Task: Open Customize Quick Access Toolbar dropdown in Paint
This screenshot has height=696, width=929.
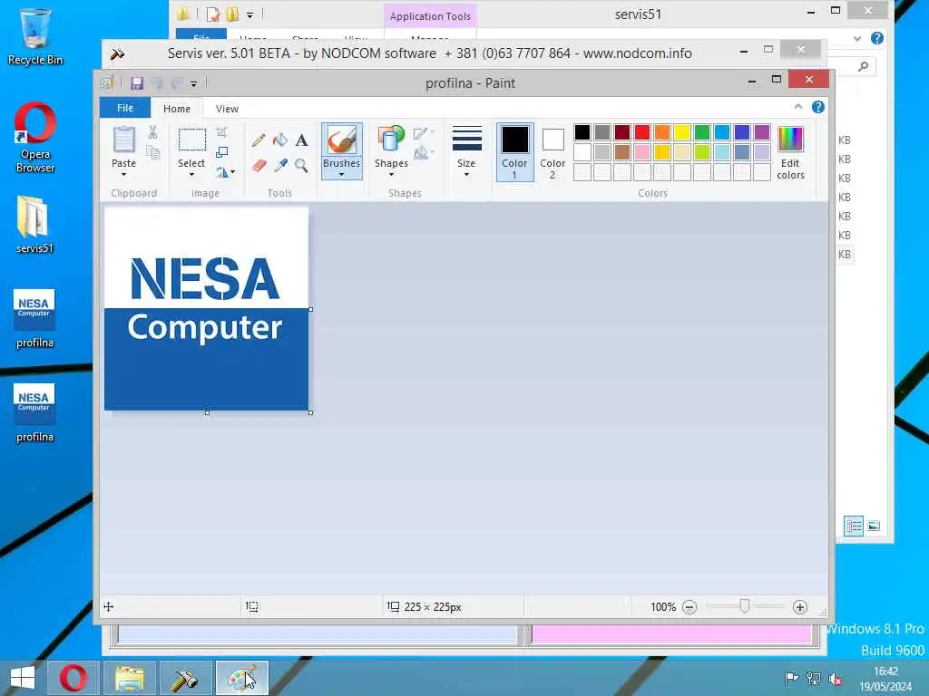Action: click(193, 84)
